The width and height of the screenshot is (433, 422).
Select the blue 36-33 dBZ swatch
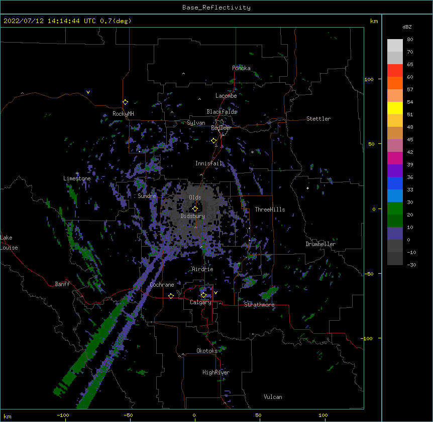(x=395, y=183)
